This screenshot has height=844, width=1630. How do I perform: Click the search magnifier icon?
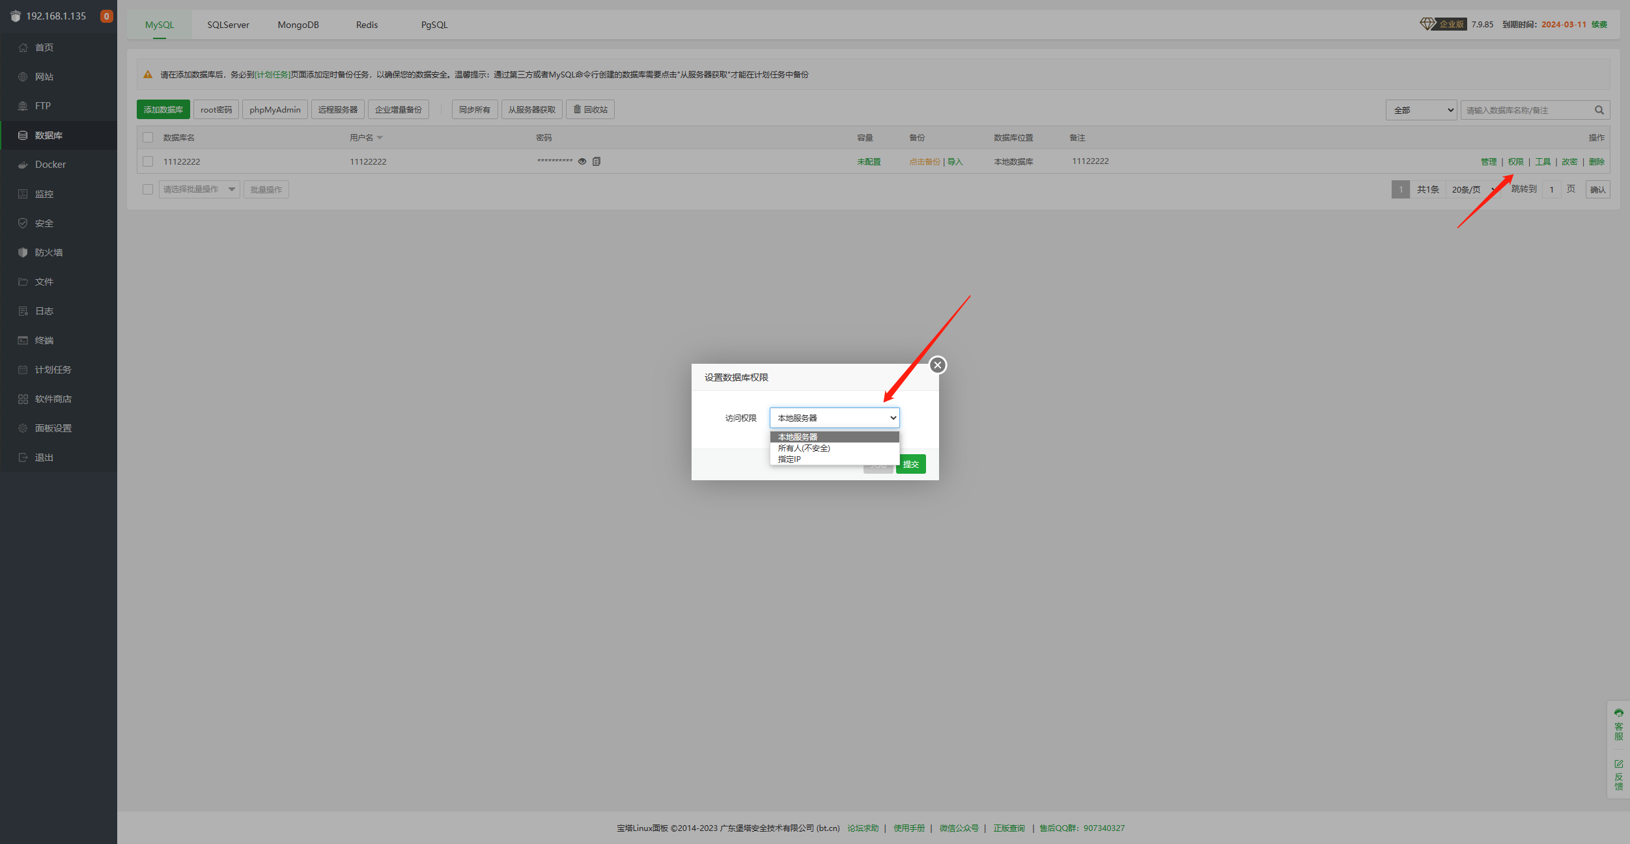coord(1599,110)
